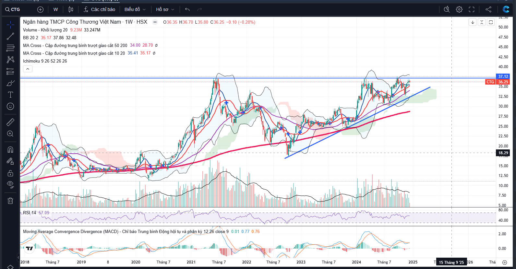Click the 2024 label on time axis
This screenshot has height=269, width=516.
click(x=356, y=262)
